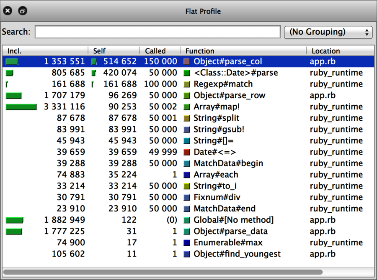Screen dimensions: 377x280
Task: Click the Incl. cost bar for Global#[No method]
Action: [14, 220]
